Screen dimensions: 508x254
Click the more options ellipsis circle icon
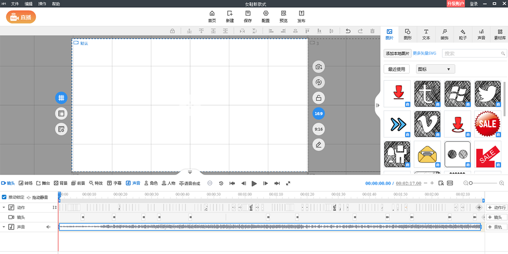[x=210, y=183]
